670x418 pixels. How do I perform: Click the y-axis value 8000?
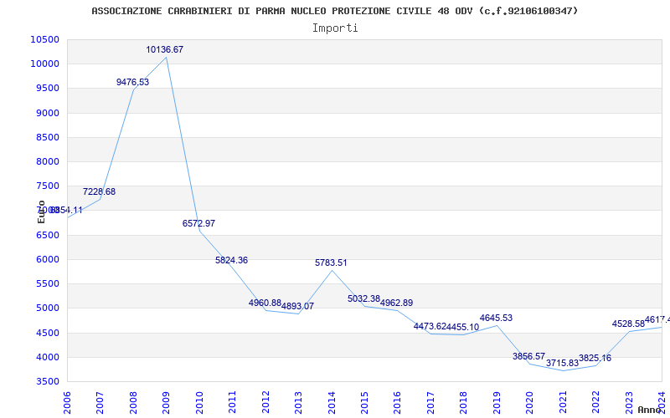point(47,161)
